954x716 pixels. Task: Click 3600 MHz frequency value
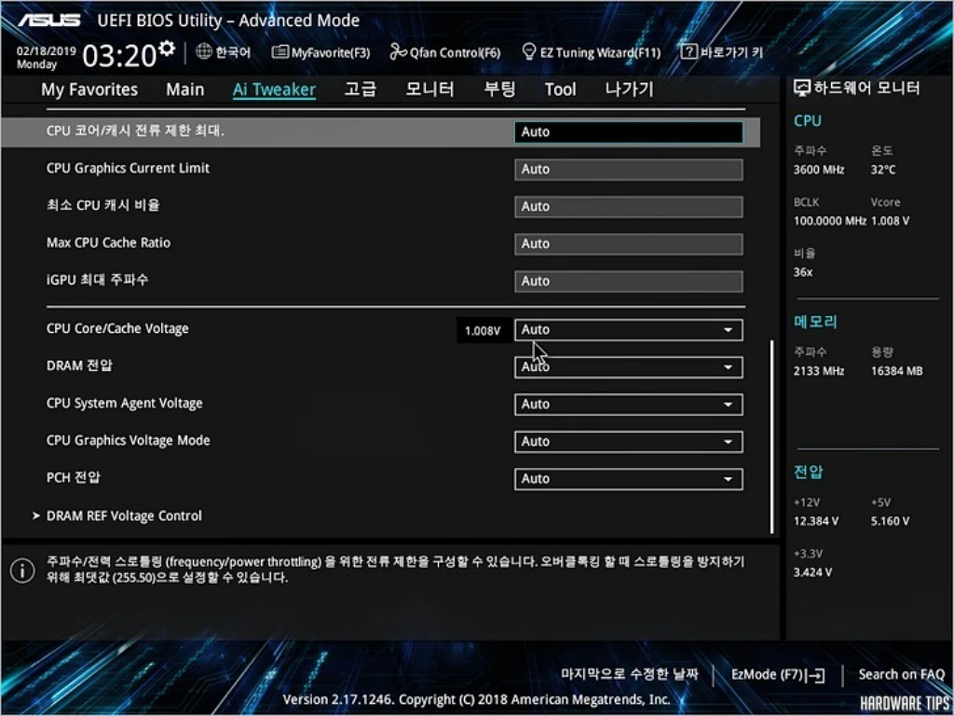(x=819, y=170)
